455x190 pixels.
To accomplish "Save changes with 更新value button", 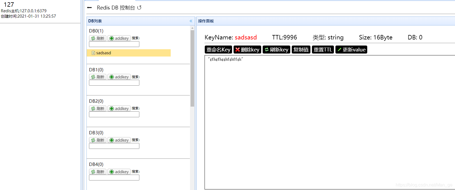I will (351, 50).
